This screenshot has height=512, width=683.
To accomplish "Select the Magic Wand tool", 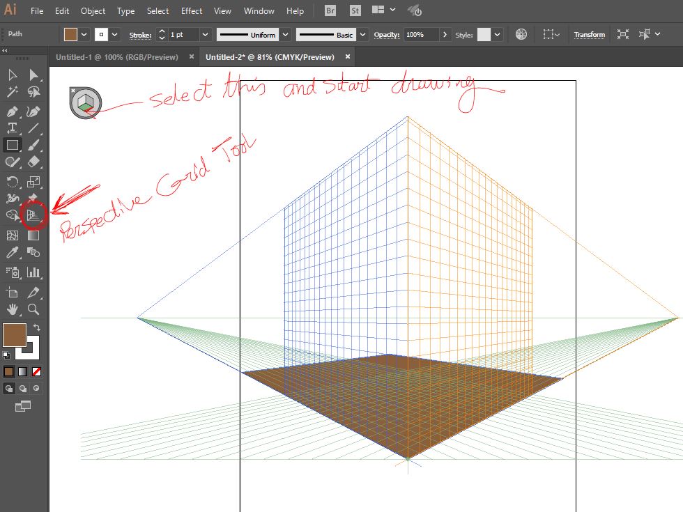I will click(12, 92).
